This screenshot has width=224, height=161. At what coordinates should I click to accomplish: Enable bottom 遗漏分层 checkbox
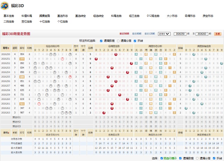click(197, 158)
